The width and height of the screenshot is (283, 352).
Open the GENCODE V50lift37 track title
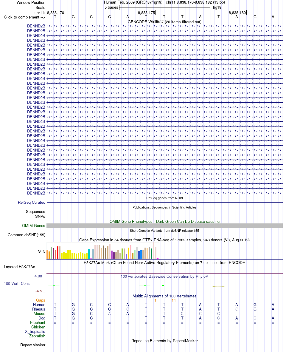point(164,22)
